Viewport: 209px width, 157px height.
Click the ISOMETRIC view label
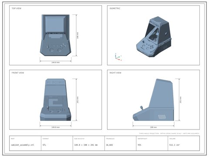115,8
